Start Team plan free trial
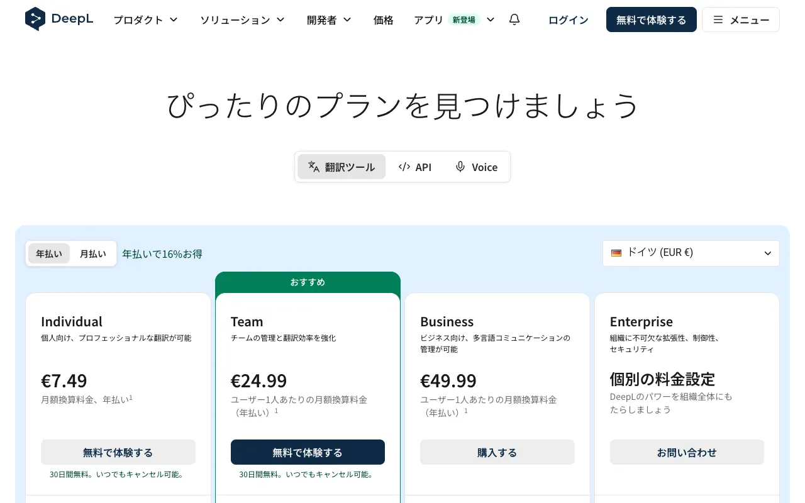The image size is (805, 503). 308,452
